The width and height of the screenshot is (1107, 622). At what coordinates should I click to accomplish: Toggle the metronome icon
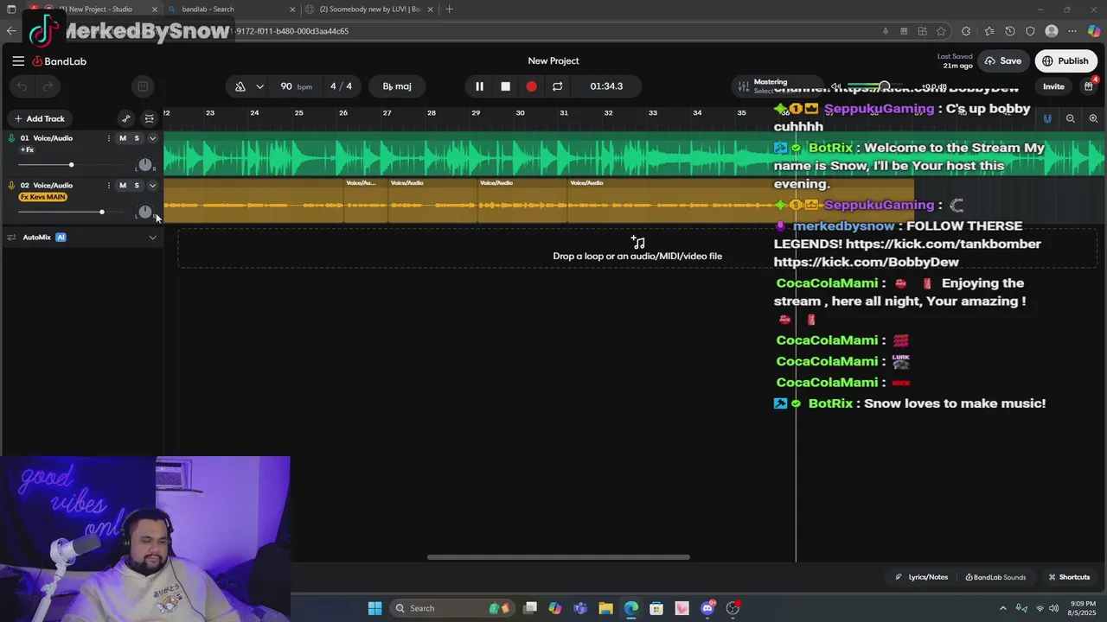click(x=240, y=86)
